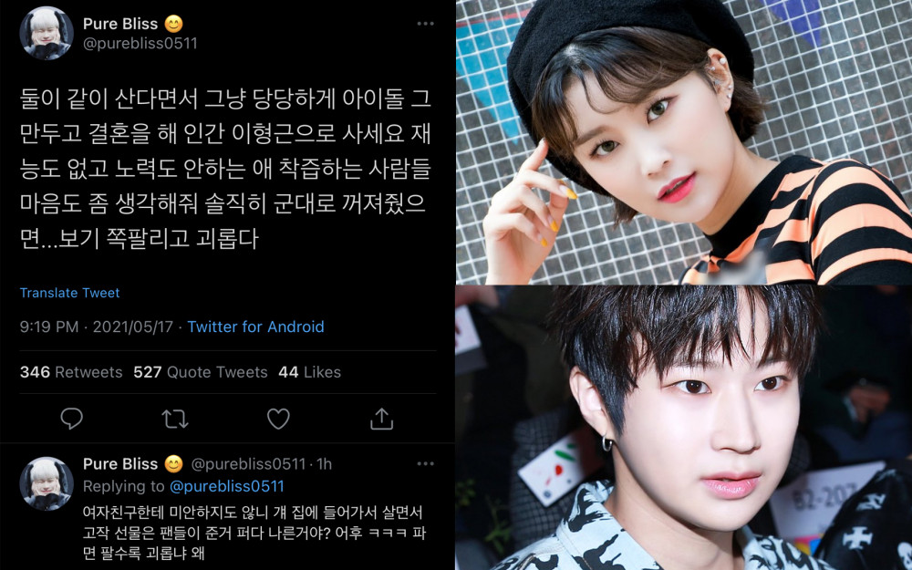This screenshot has height=570, width=912.
Task: Open main tweet's three-dot more menu
Action: coord(425,24)
